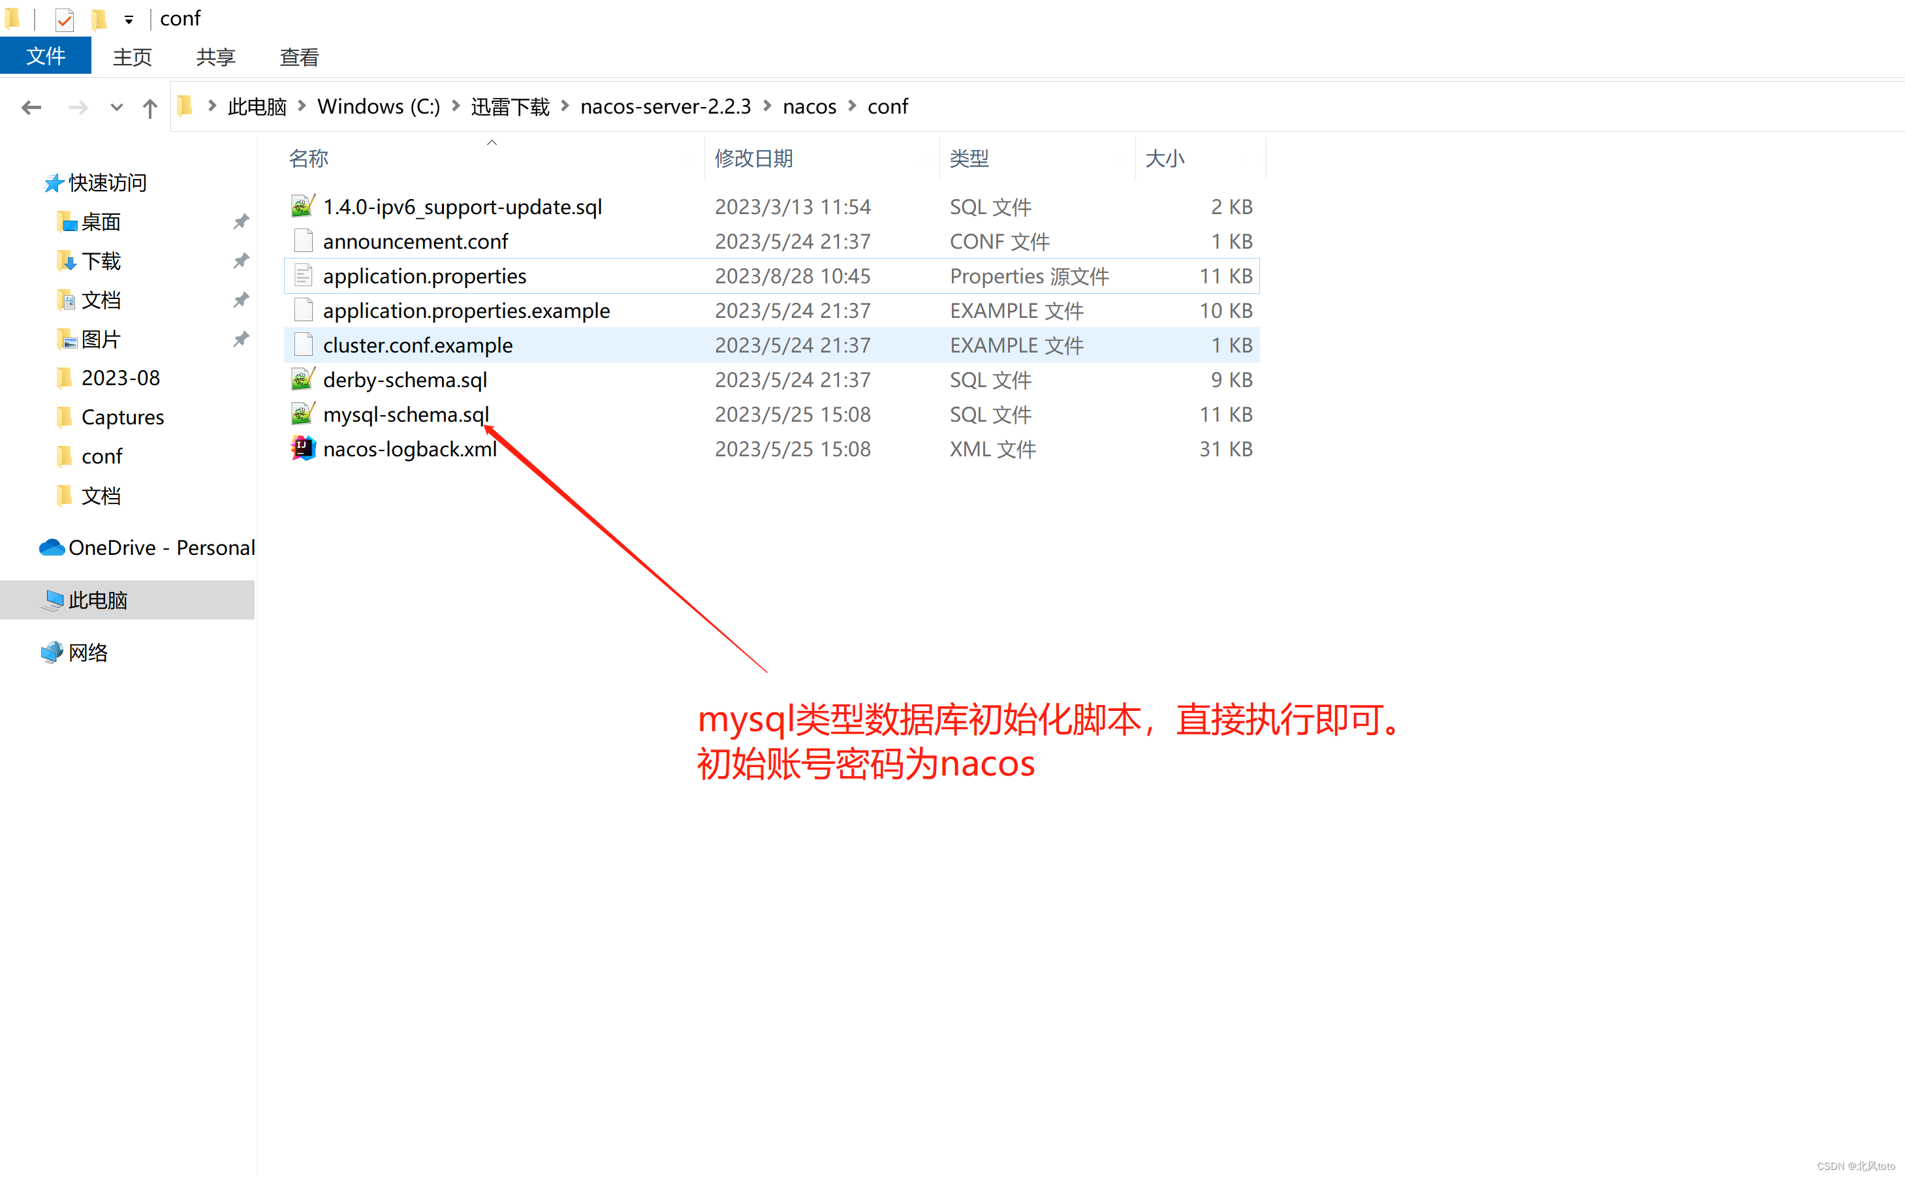Open conf folder in navigation pane
The height and width of the screenshot is (1177, 1905).
pyautogui.click(x=102, y=457)
